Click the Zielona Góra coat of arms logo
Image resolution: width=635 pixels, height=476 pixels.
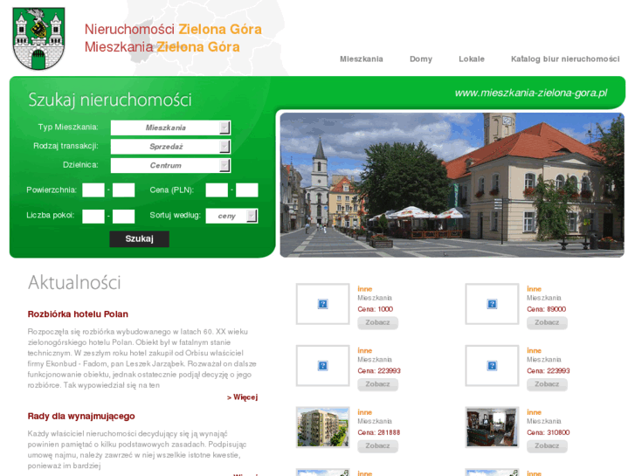point(39,38)
